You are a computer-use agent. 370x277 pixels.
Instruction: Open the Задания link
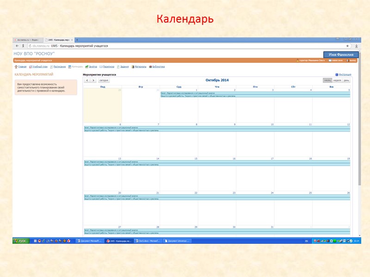click(124, 66)
